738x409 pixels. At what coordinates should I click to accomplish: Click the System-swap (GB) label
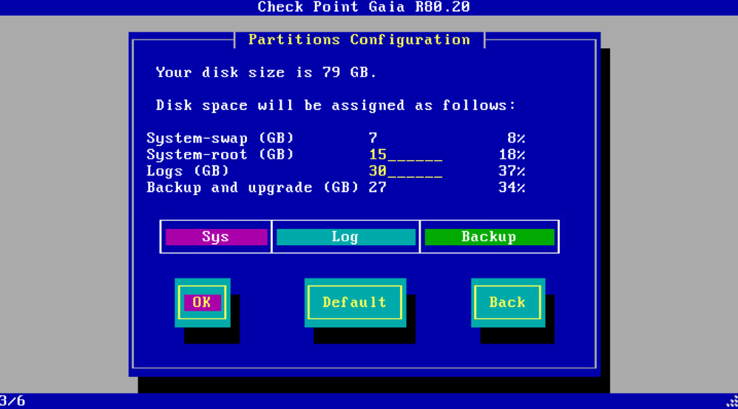point(220,138)
